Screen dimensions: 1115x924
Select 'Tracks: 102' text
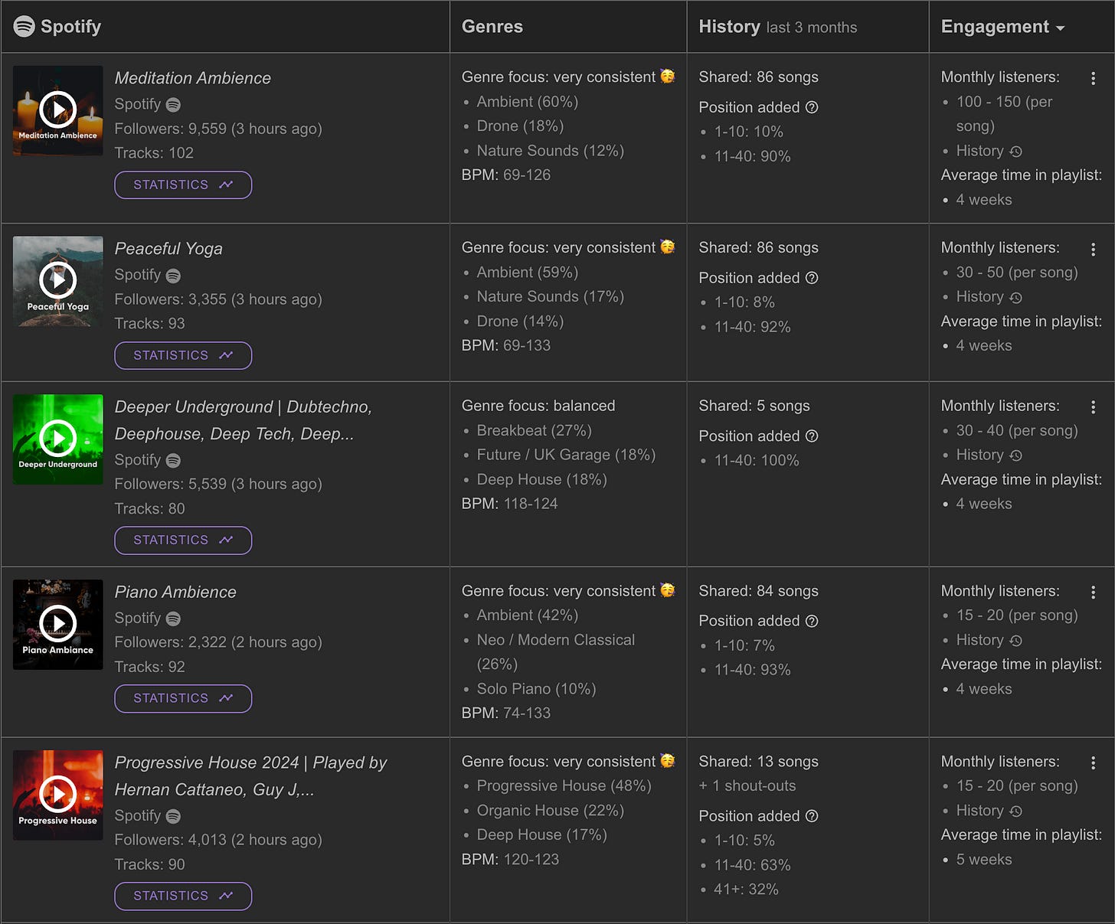(154, 153)
